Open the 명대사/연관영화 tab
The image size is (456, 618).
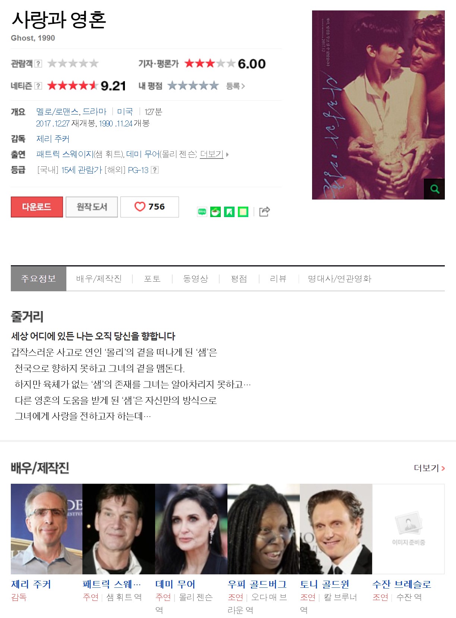(x=340, y=279)
